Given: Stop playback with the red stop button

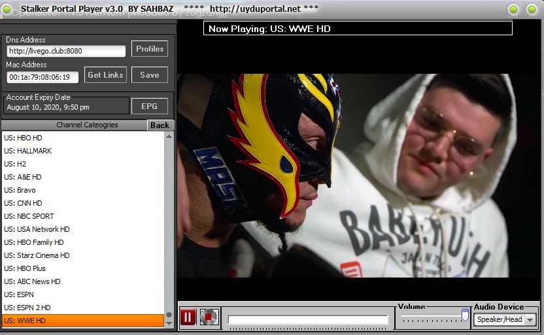Looking at the screenshot, I should [209, 318].
